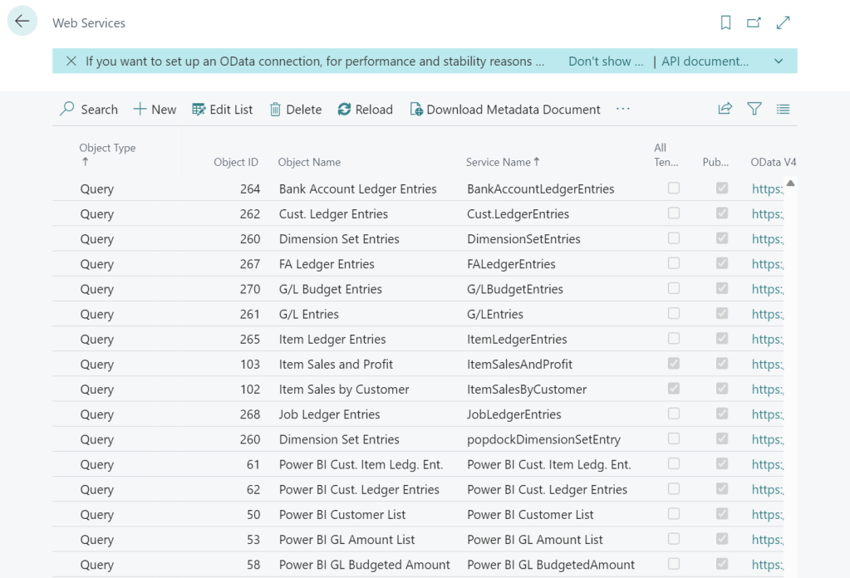Download the Metadata Document

(505, 110)
